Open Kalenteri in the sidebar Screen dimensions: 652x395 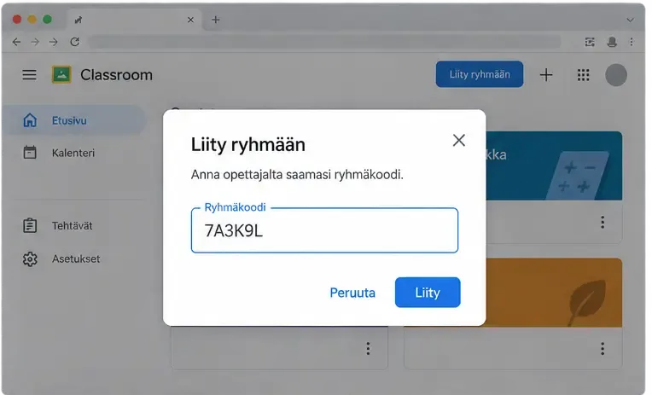(73, 153)
